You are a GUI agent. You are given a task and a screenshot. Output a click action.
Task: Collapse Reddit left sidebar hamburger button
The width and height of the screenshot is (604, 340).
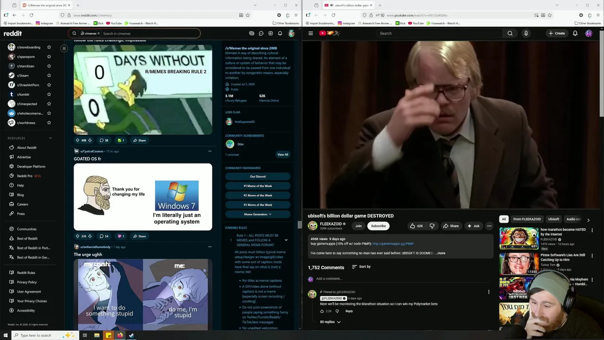tap(64, 48)
